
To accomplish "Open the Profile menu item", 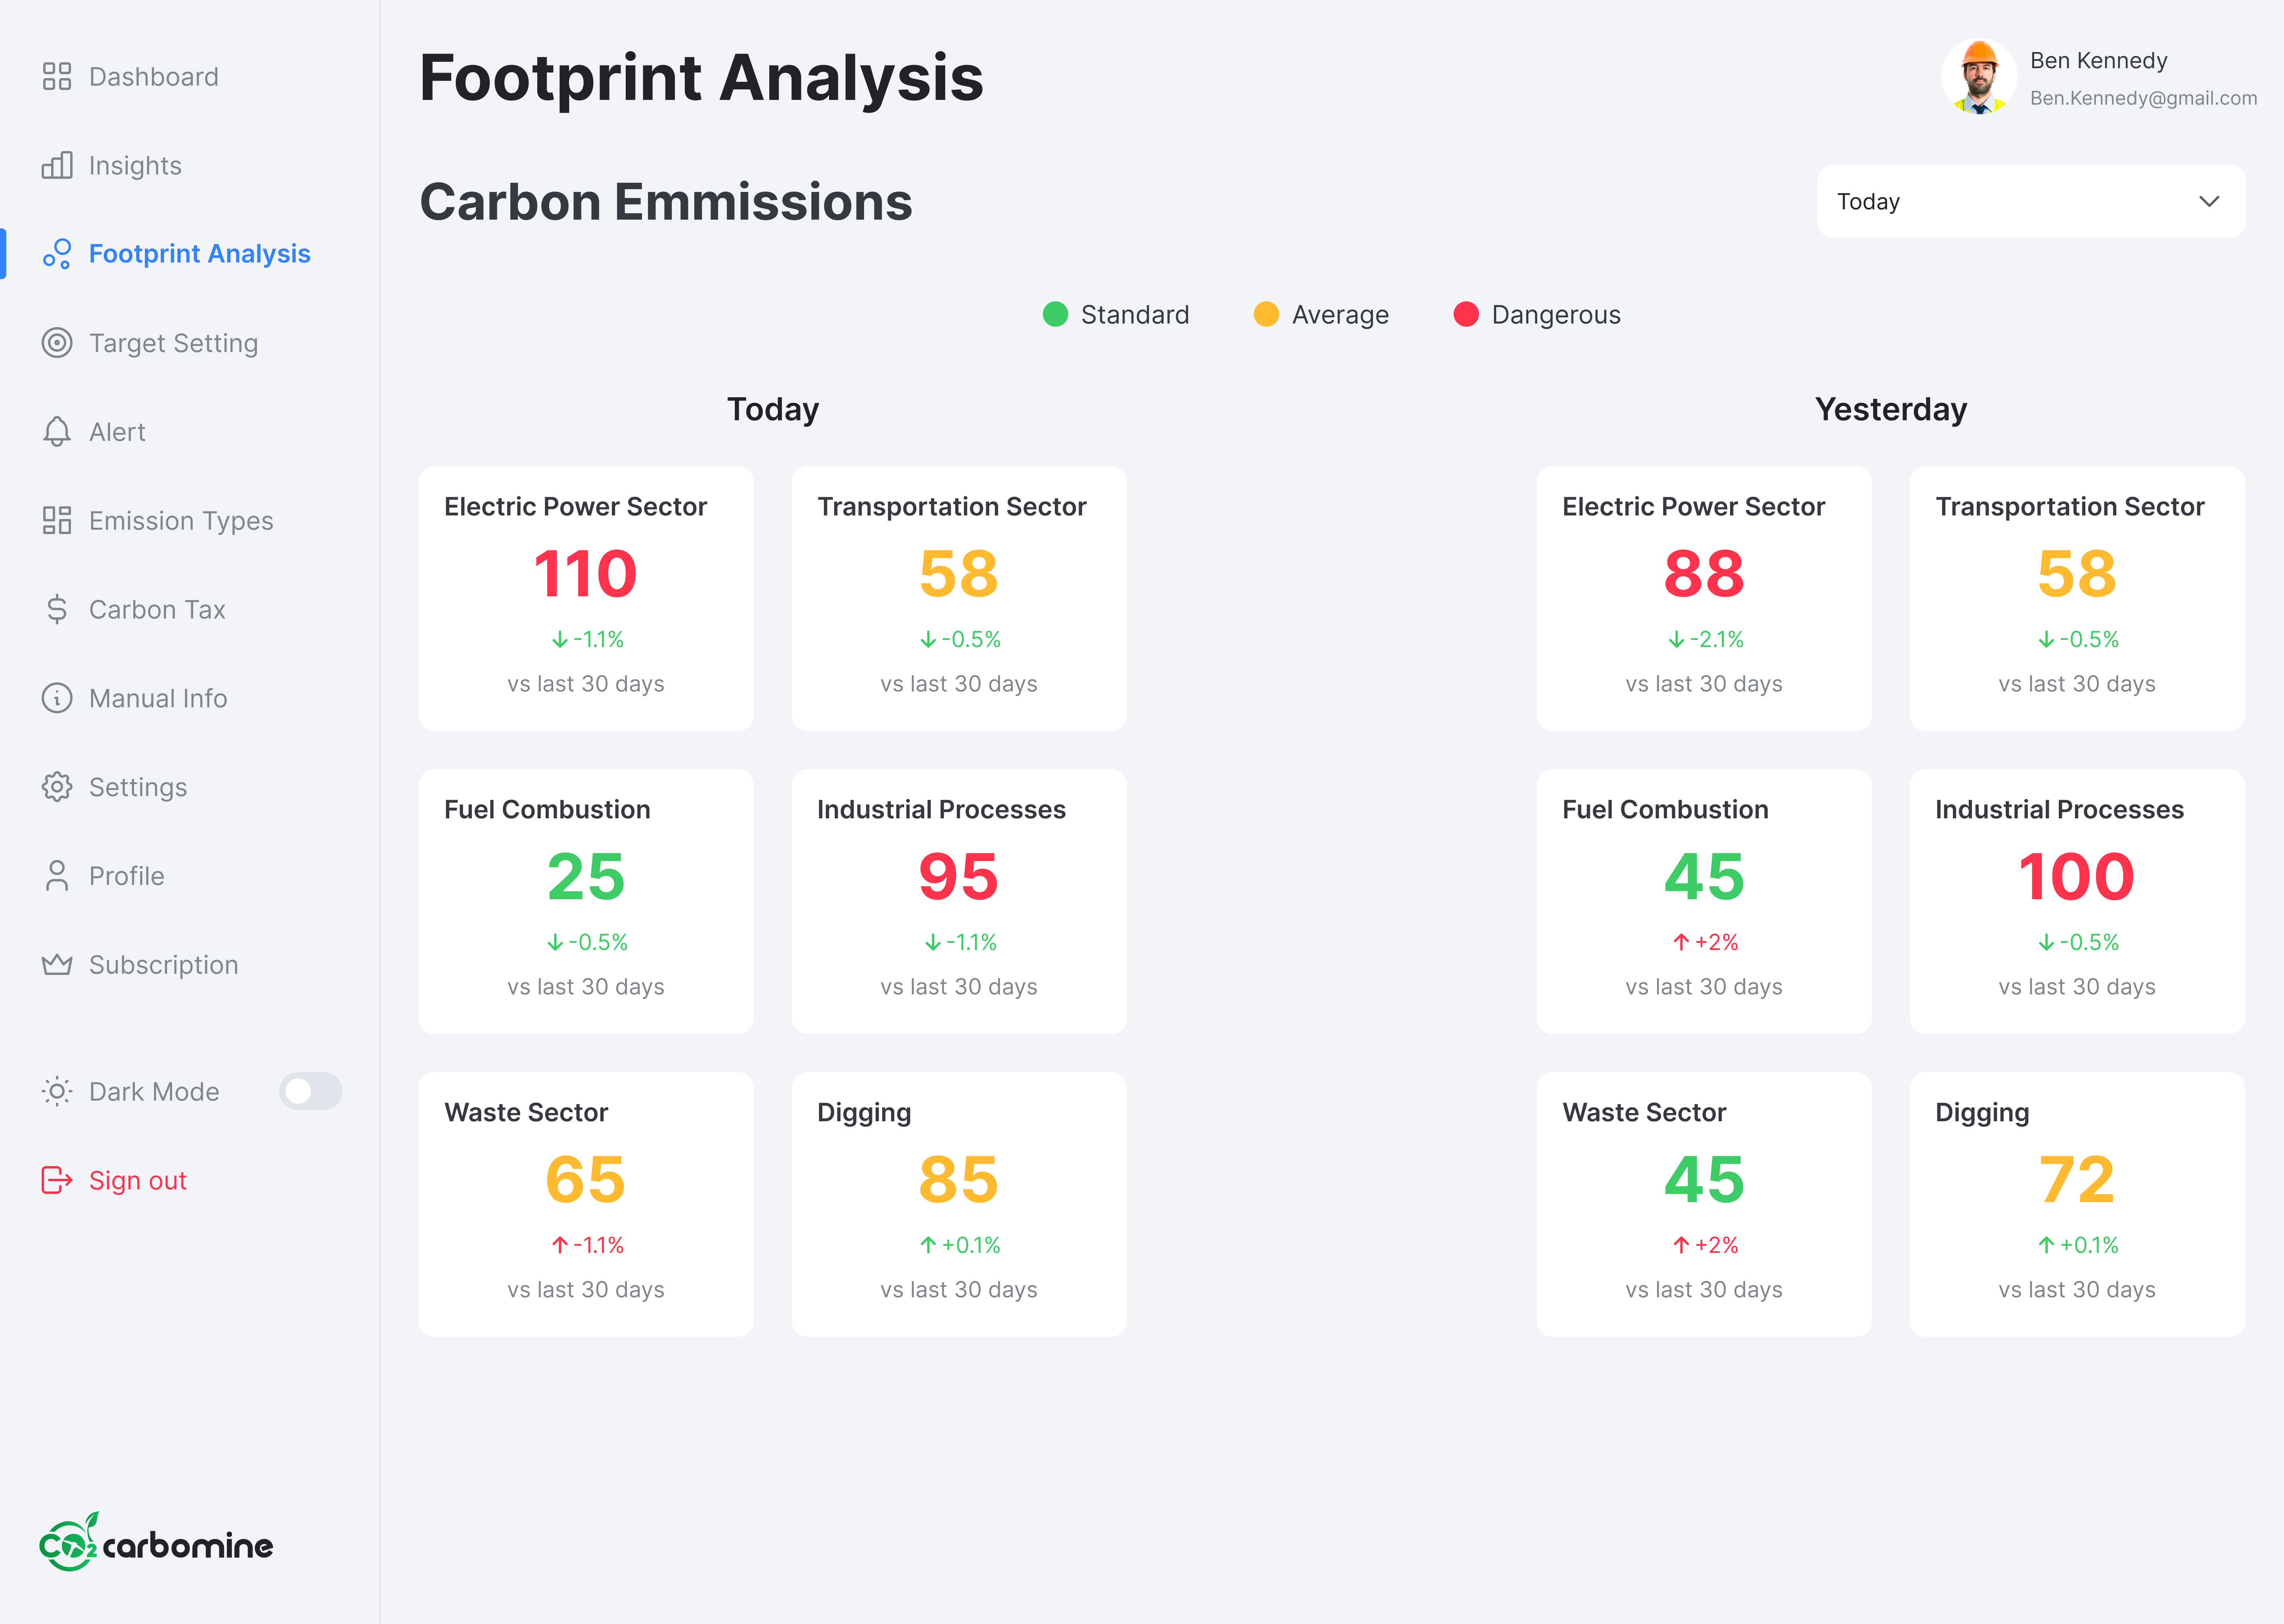I will tap(126, 876).
